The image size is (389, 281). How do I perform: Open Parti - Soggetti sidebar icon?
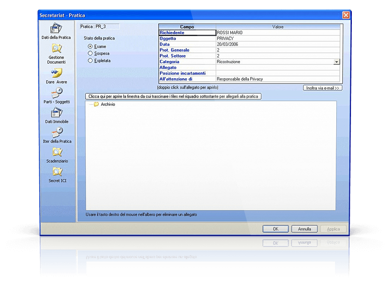click(x=57, y=93)
